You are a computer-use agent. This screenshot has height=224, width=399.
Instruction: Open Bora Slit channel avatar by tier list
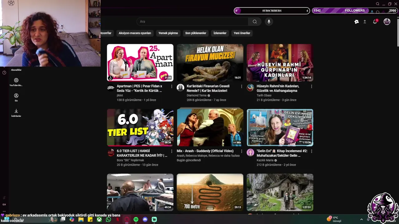click(111, 152)
